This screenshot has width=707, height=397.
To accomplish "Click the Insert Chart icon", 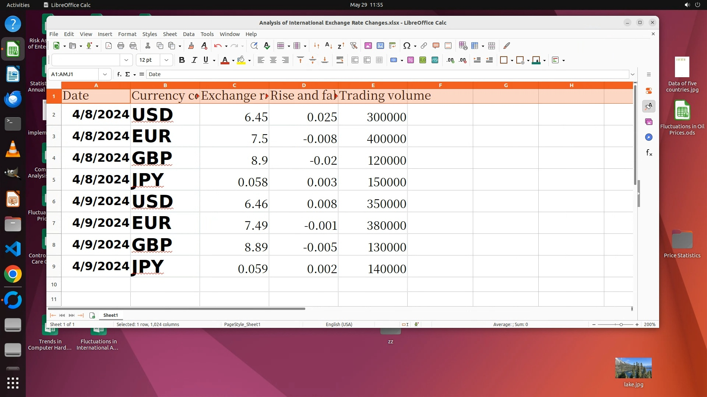I will pos(380,46).
